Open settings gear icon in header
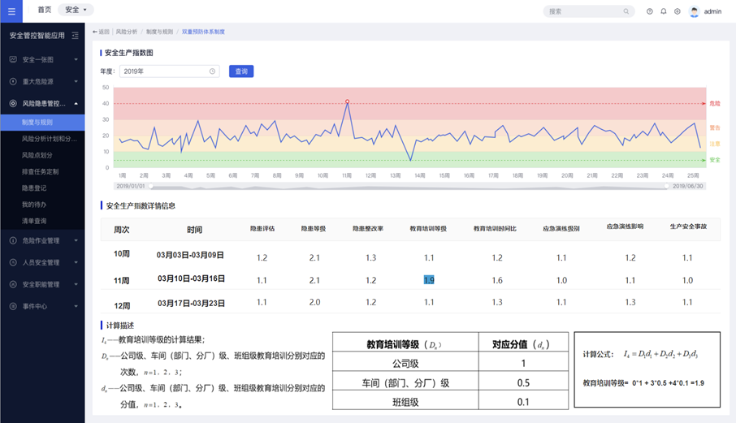 pos(678,11)
